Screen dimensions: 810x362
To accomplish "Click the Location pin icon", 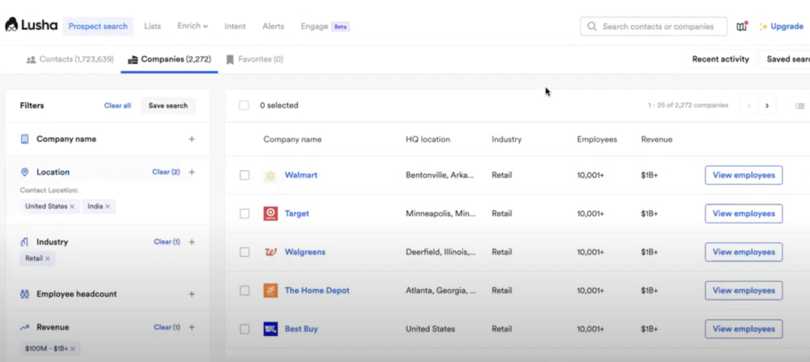I will pyautogui.click(x=25, y=172).
